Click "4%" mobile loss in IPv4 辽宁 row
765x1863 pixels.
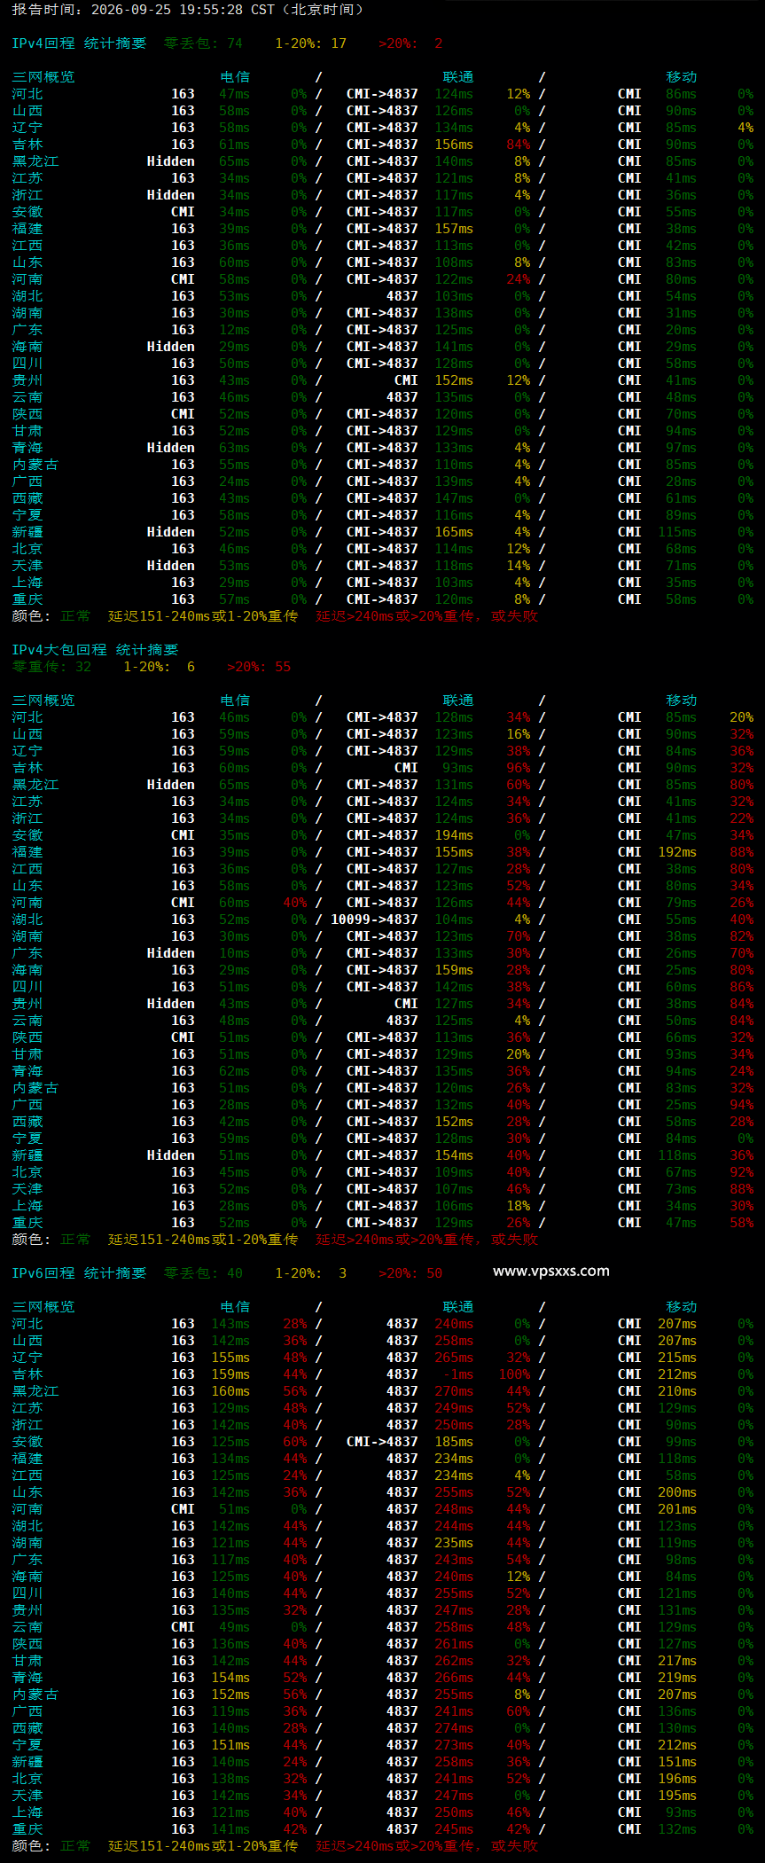tap(745, 128)
